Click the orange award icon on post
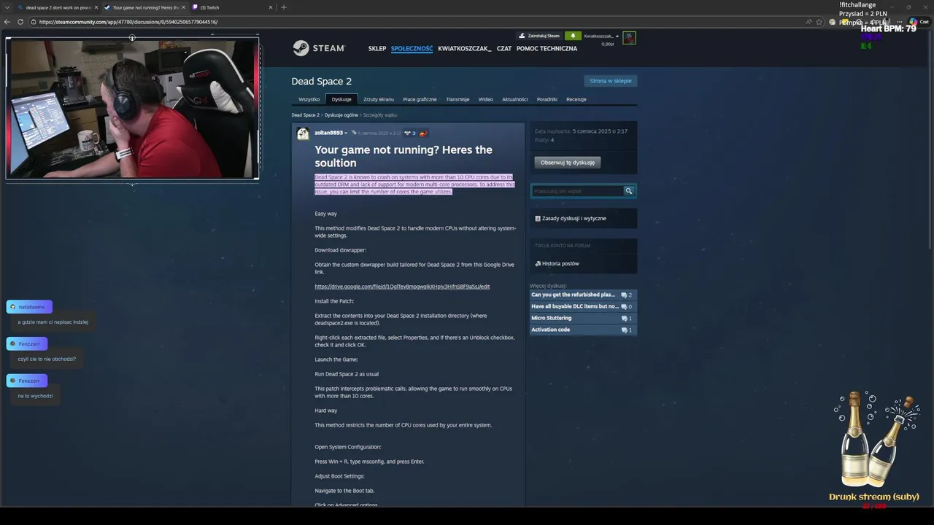Screen dimensions: 934x525 [422, 133]
